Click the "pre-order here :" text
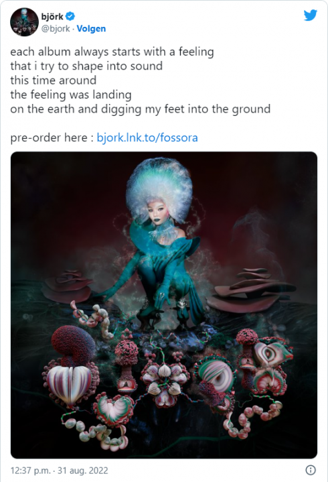 point(52,137)
